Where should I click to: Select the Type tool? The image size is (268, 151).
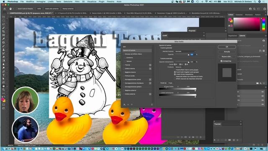tap(3, 75)
